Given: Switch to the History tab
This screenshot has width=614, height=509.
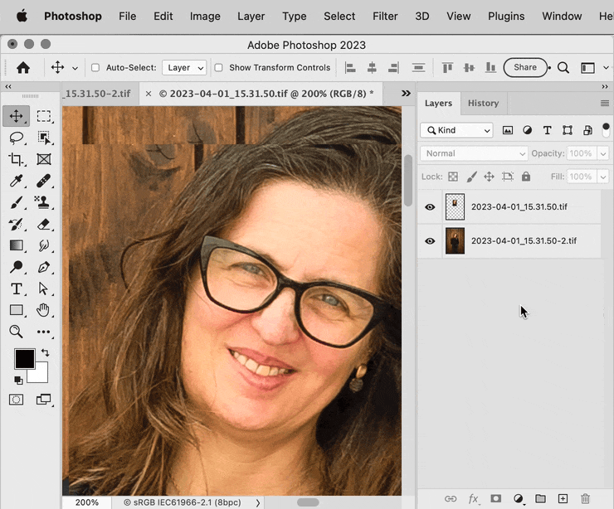Looking at the screenshot, I should 483,104.
